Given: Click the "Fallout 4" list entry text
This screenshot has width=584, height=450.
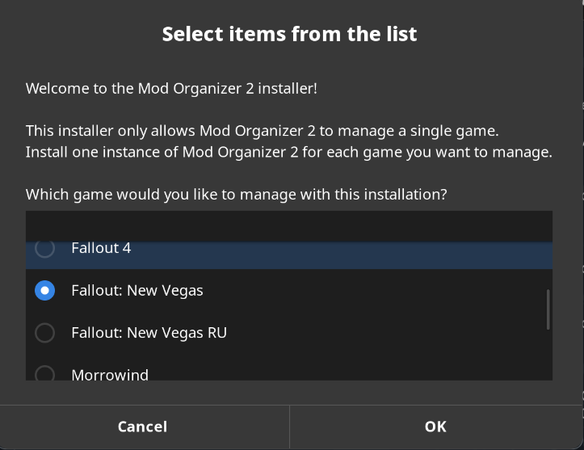Looking at the screenshot, I should tap(101, 249).
